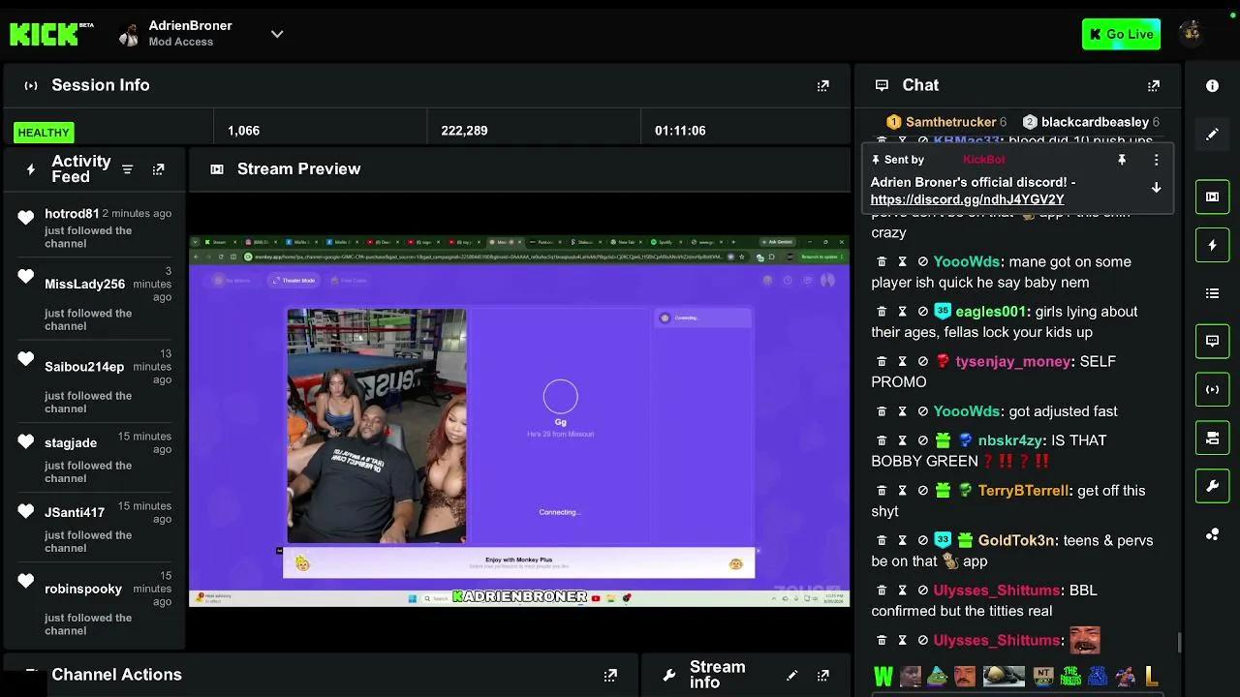Pop out the Stream Info panel
The width and height of the screenshot is (1240, 697).
[822, 675]
